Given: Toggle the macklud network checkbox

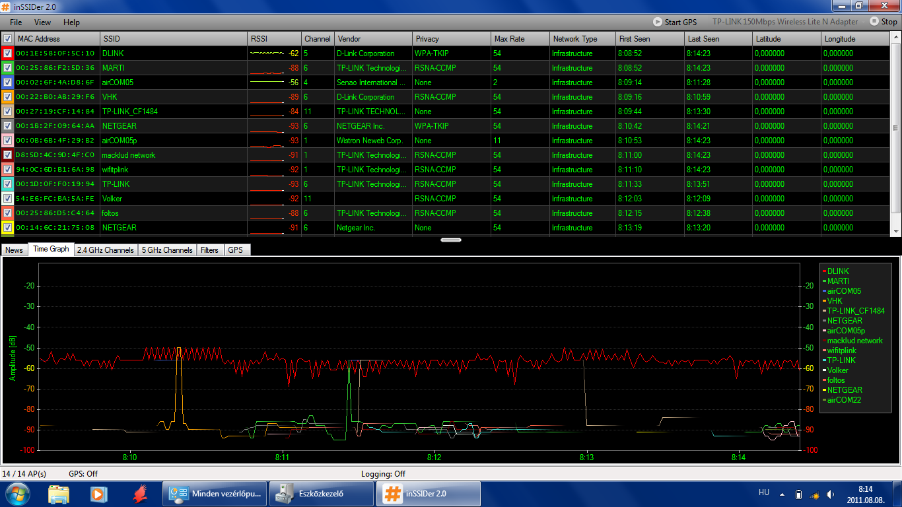Looking at the screenshot, I should tap(7, 155).
